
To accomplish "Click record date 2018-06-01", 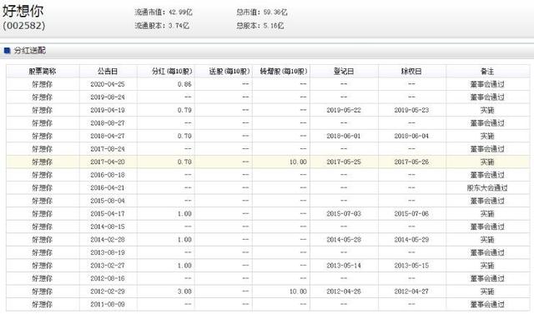I will pos(344,136).
